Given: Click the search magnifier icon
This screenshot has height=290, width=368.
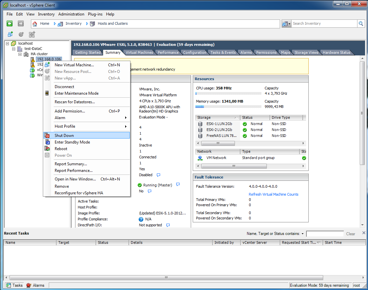Looking at the screenshot, I should point(361,23).
